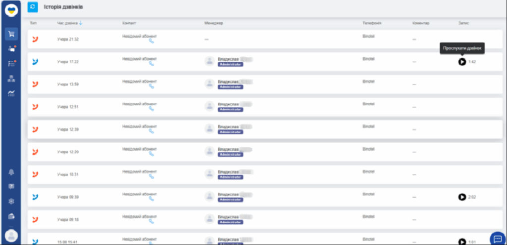Sort by Час дзвінка column header
507x245 pixels.
tap(67, 23)
